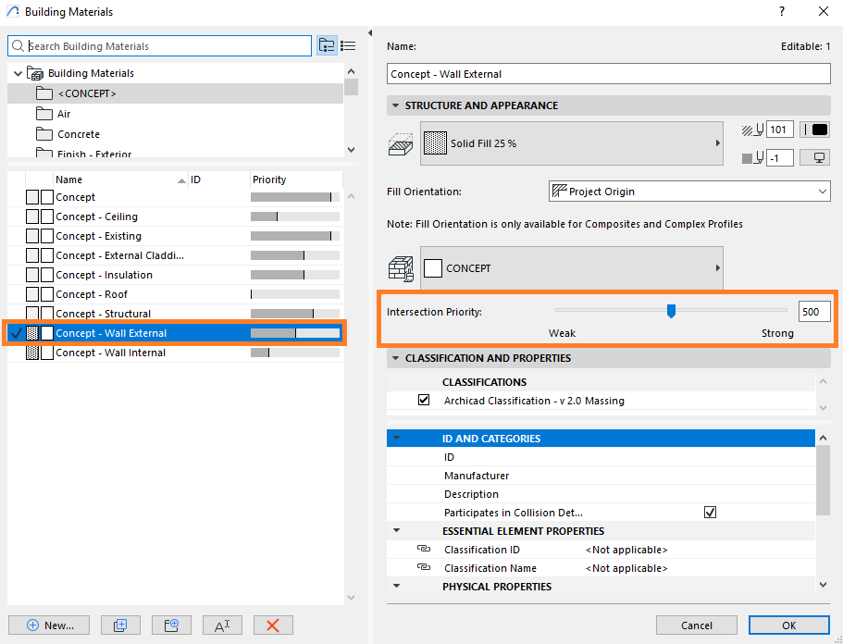This screenshot has width=843, height=644.
Task: Create a new folder icon button
Action: 171,625
